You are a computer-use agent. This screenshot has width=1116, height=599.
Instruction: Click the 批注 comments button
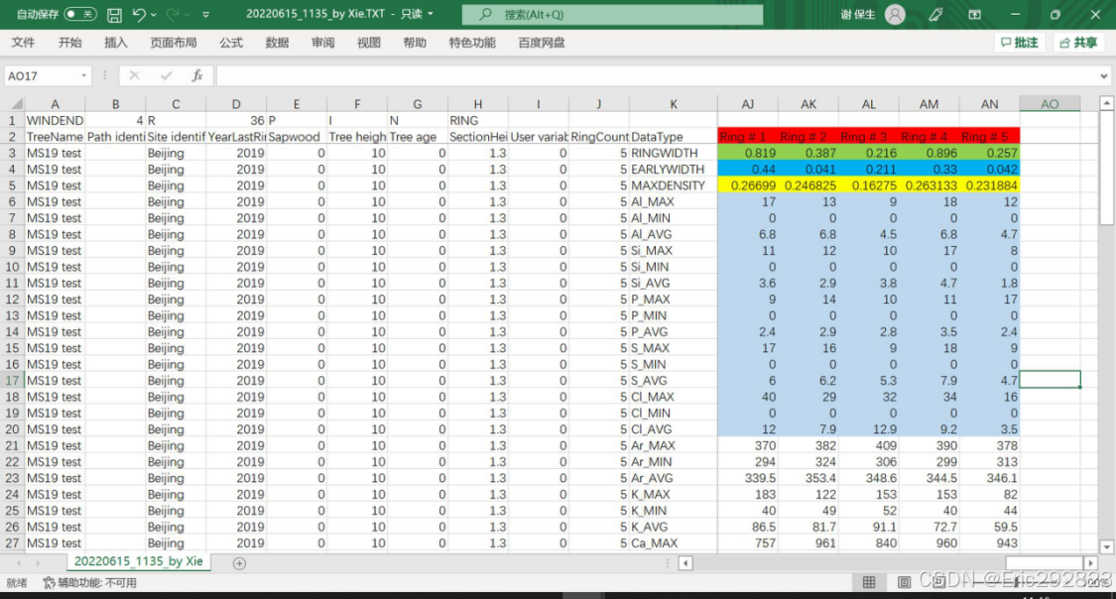pyautogui.click(x=1019, y=43)
